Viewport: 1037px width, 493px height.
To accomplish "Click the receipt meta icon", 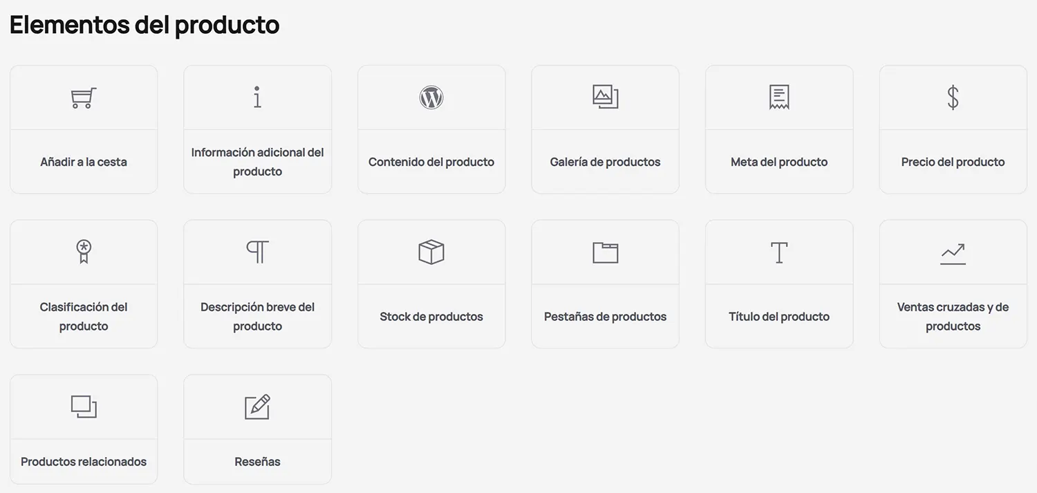I will (x=779, y=97).
